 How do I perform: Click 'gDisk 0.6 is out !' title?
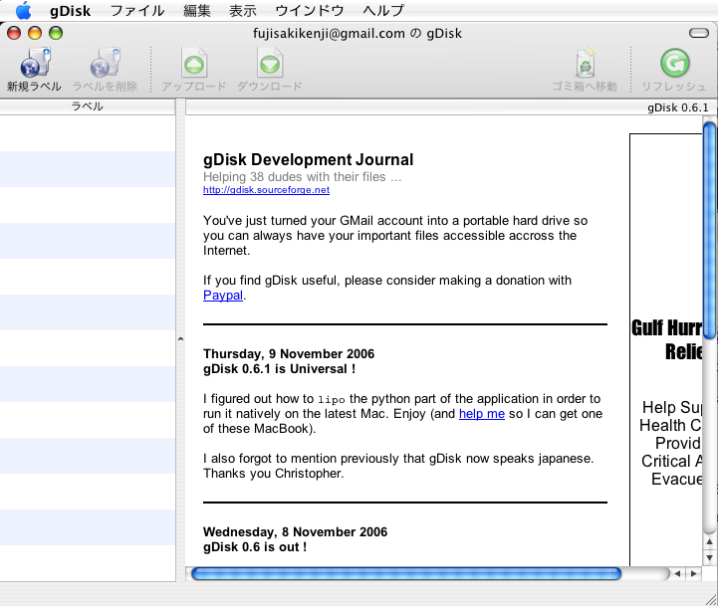[x=255, y=547]
